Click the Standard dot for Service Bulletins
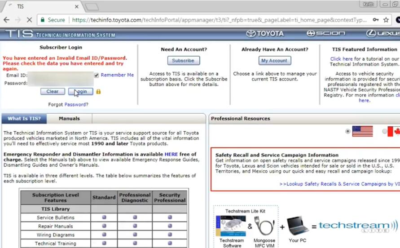 104,217
